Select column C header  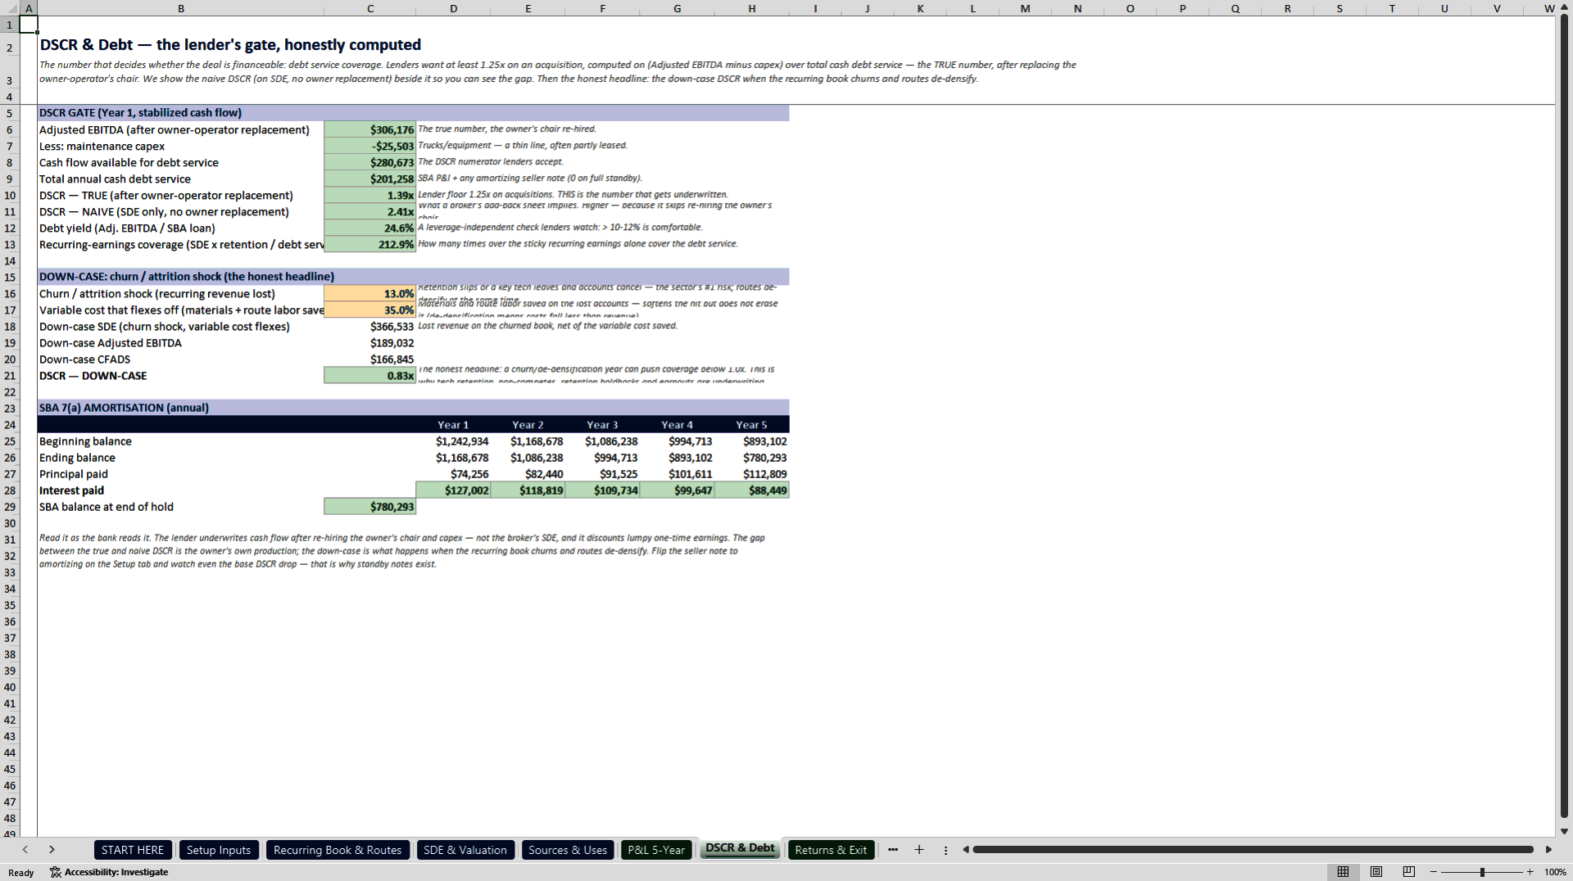point(370,8)
